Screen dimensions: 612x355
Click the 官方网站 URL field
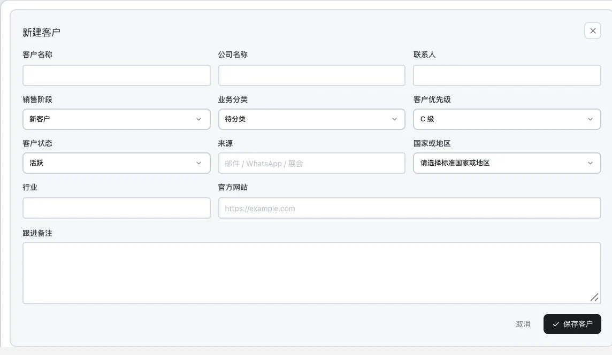pos(409,208)
